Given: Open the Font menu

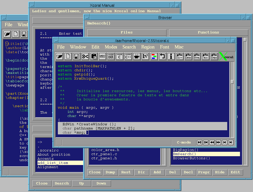Looking at the screenshot, I should [x=165, y=47].
